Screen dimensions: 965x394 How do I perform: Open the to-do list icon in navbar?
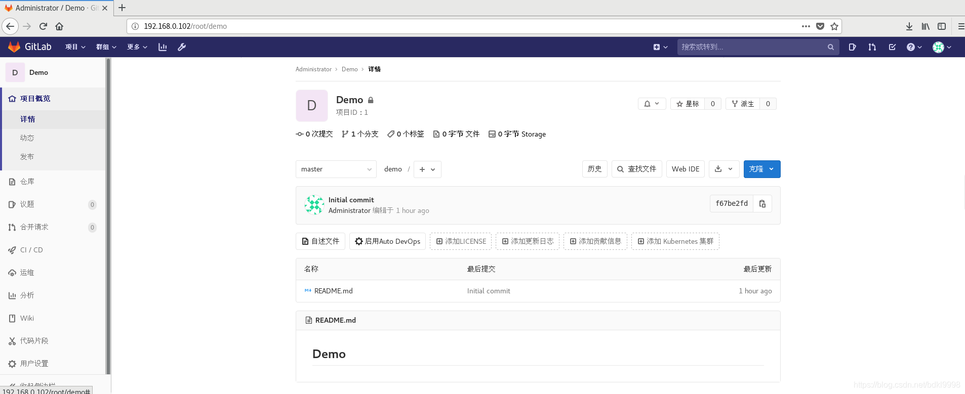[x=892, y=47]
